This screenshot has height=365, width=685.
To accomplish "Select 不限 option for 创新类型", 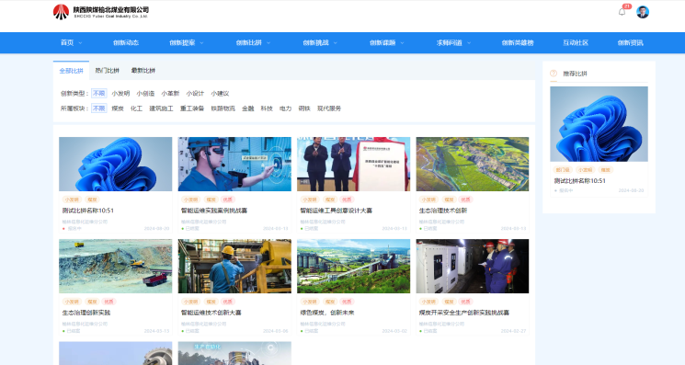I will [x=99, y=94].
